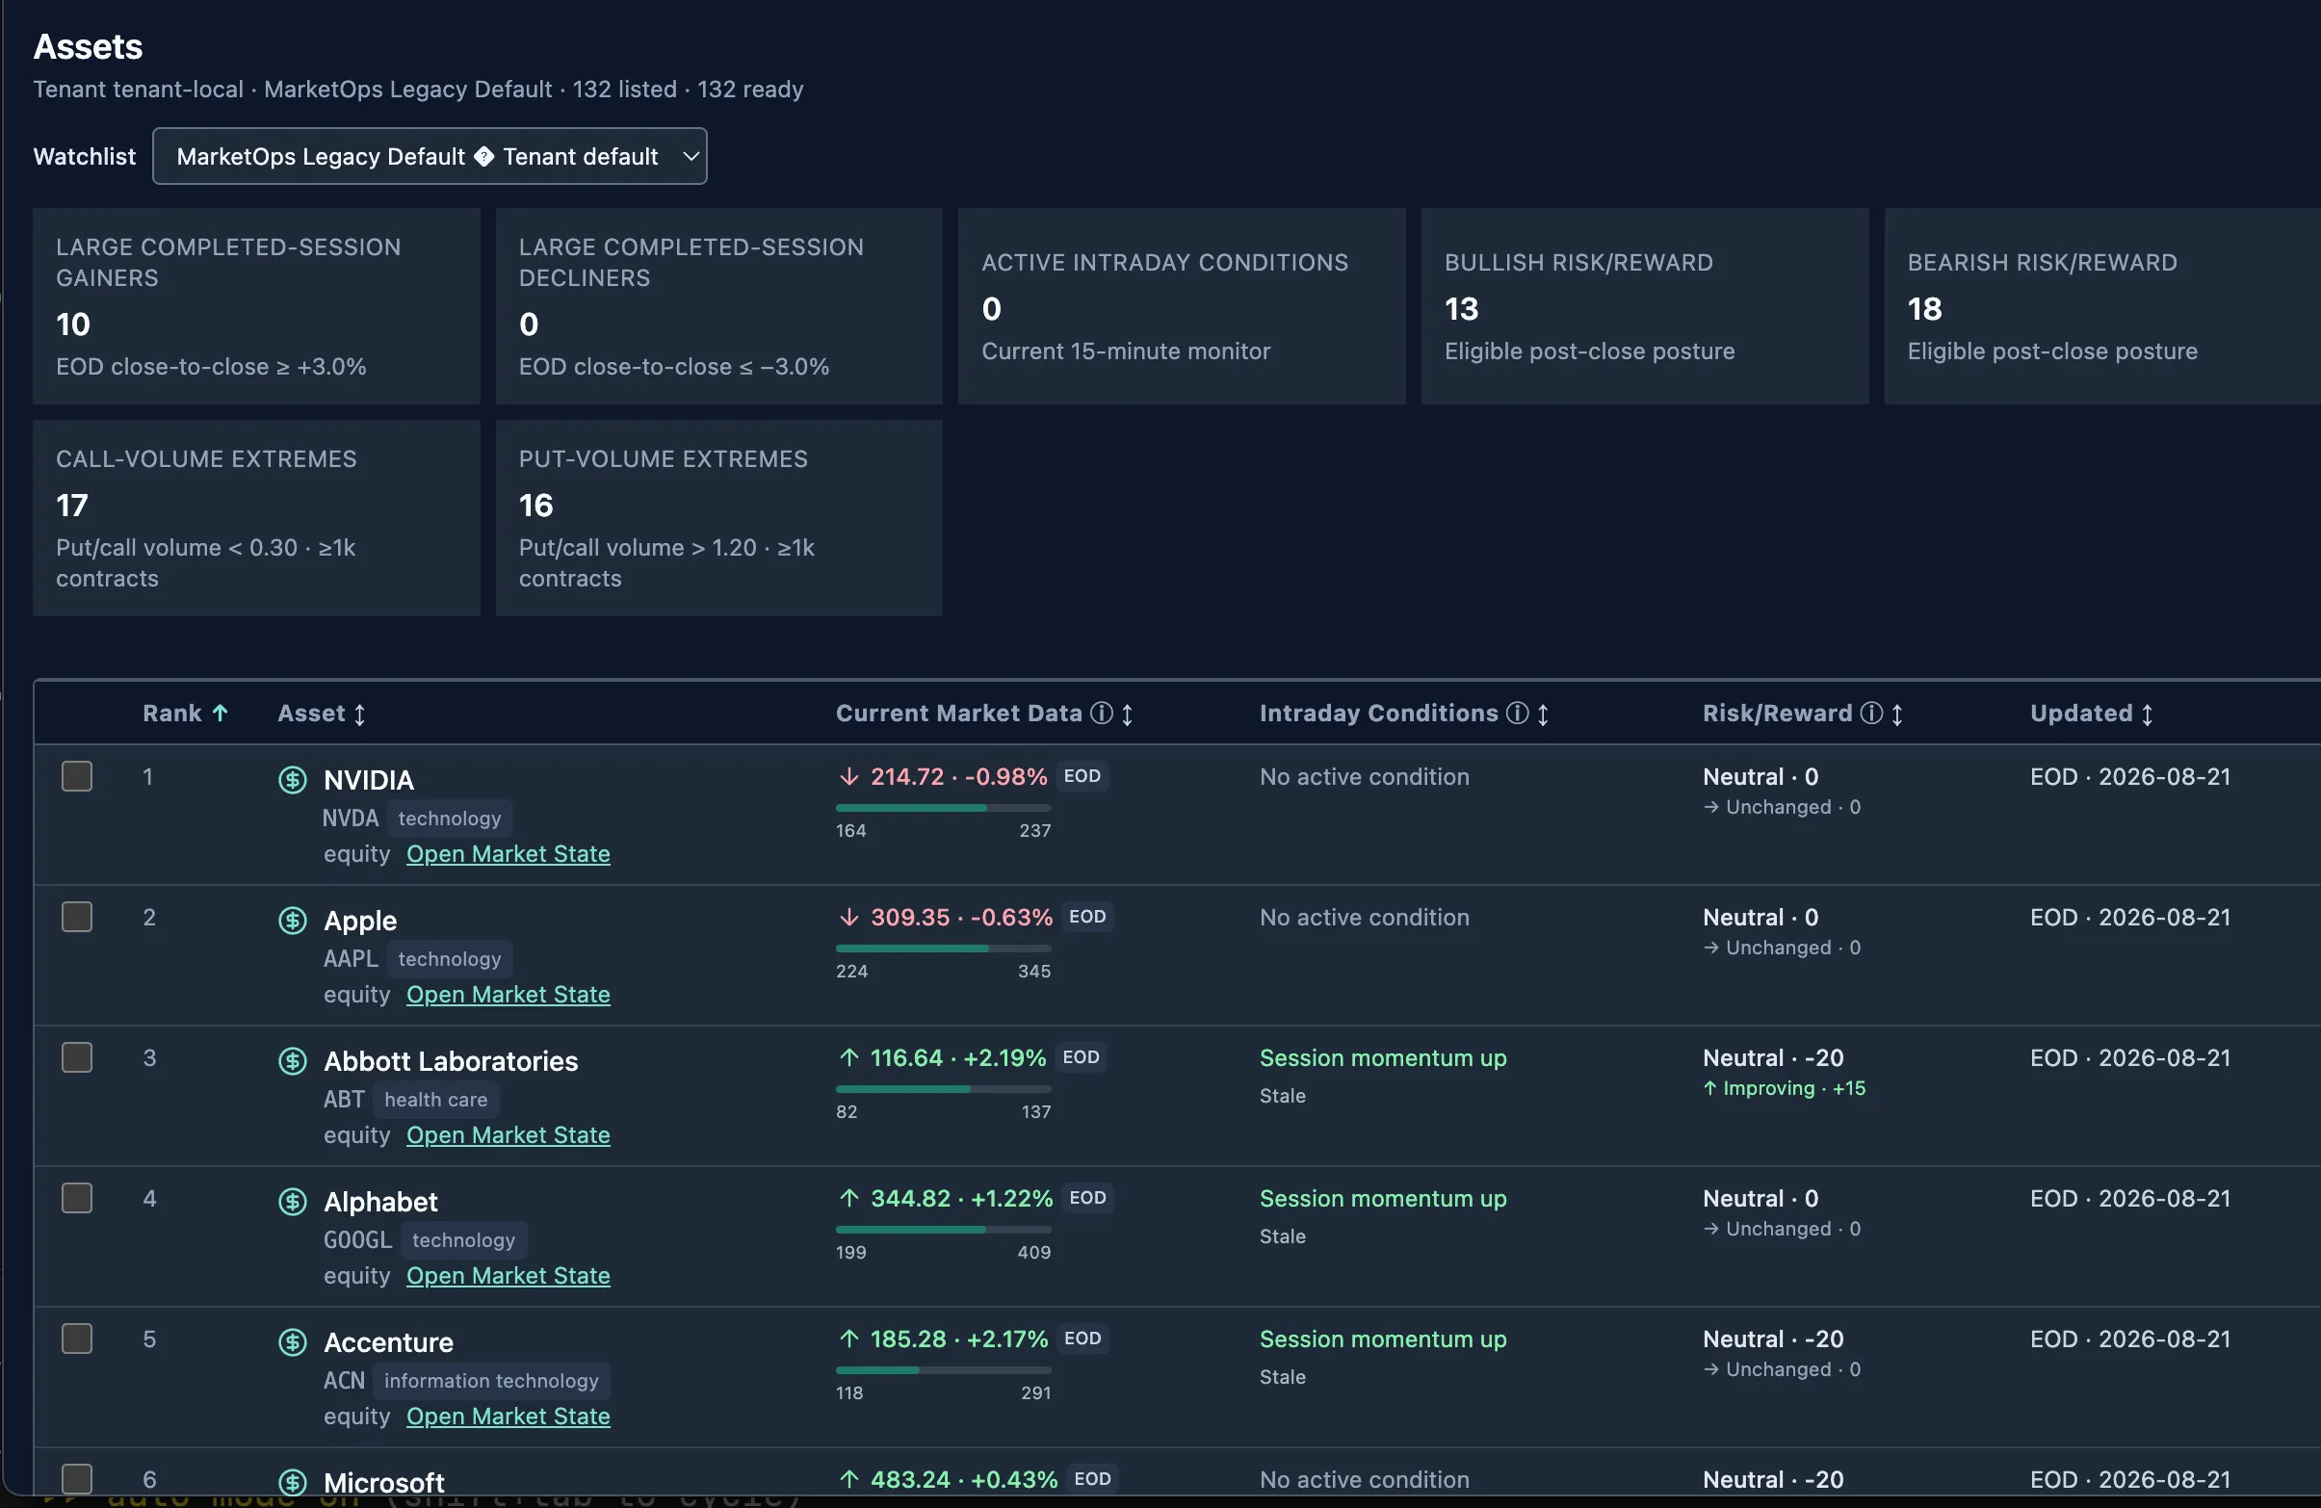Click Alphabet's green up arrow indicator
This screenshot has width=2321, height=1508.
pyautogui.click(x=849, y=1198)
